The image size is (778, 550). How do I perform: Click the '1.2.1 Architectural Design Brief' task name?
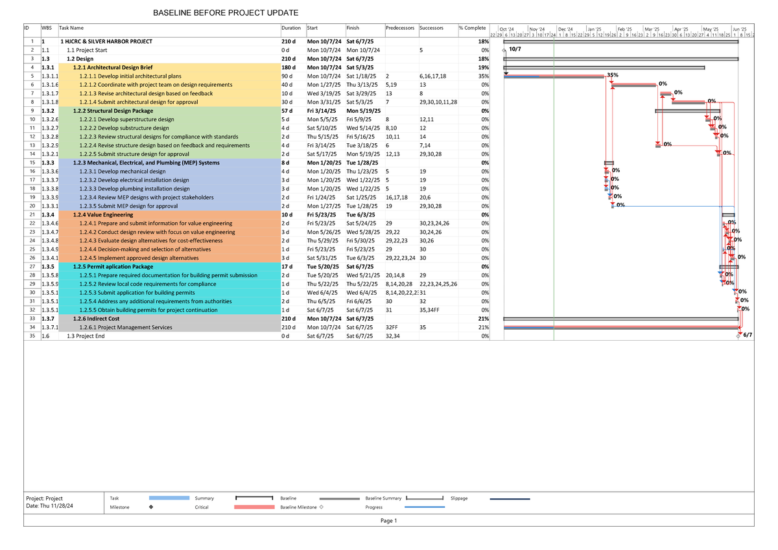click(x=113, y=67)
